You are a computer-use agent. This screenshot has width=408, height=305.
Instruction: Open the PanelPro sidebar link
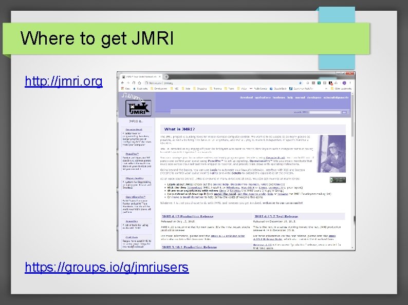pyautogui.click(x=132, y=154)
